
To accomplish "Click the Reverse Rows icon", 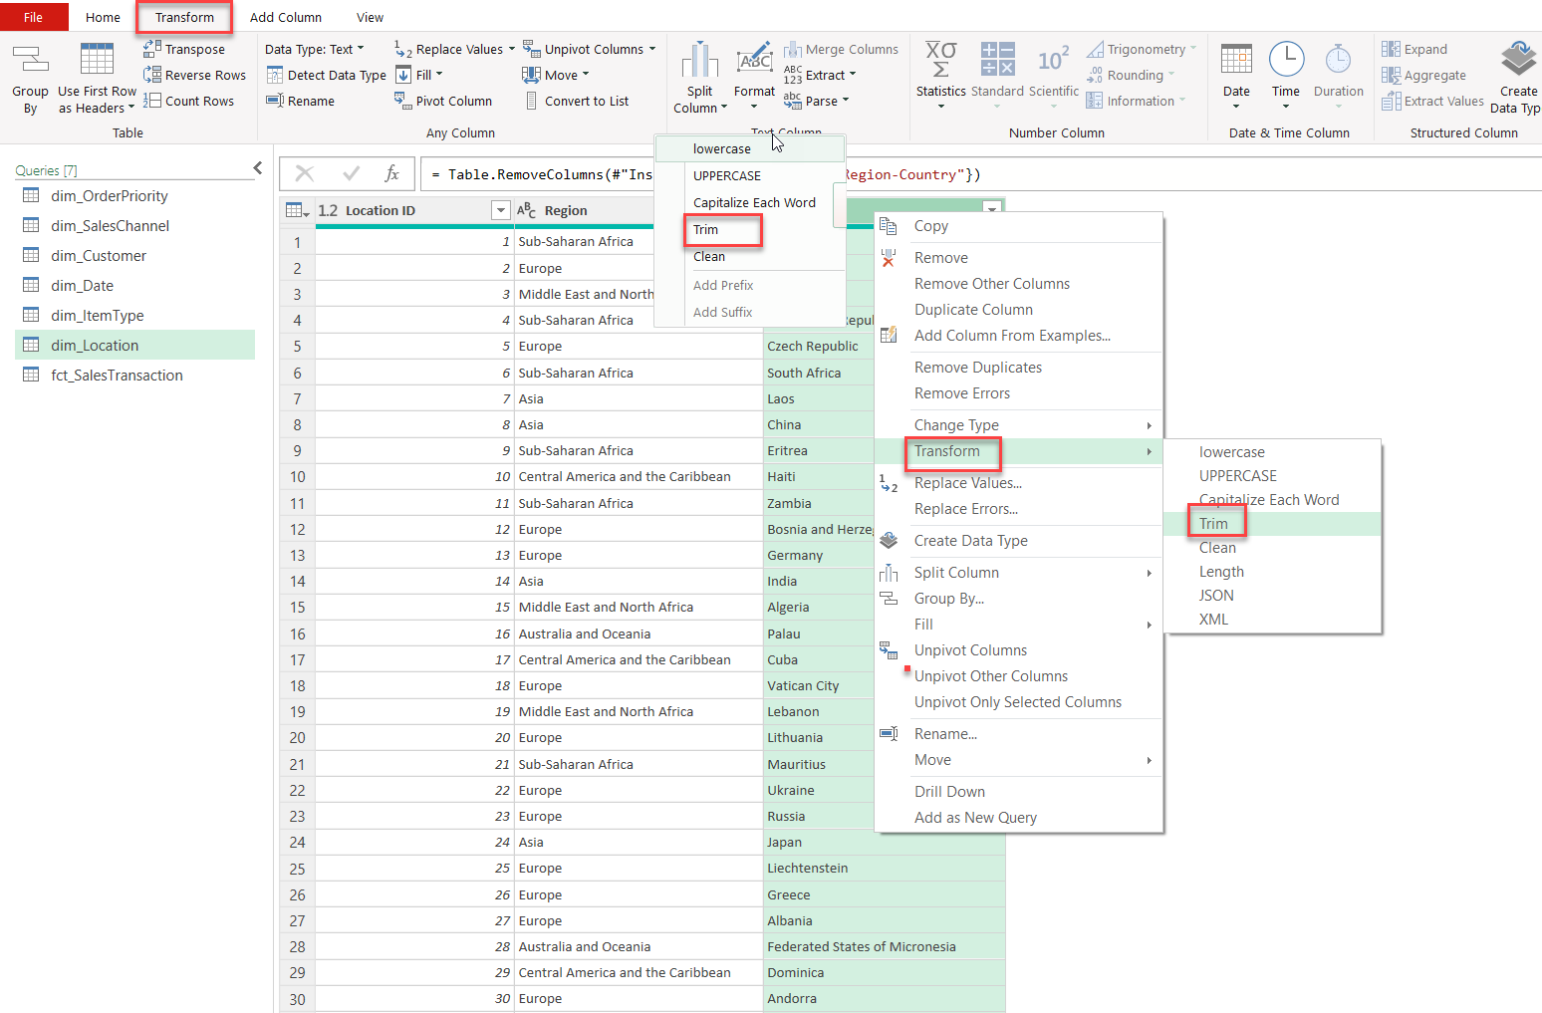I will (x=152, y=75).
